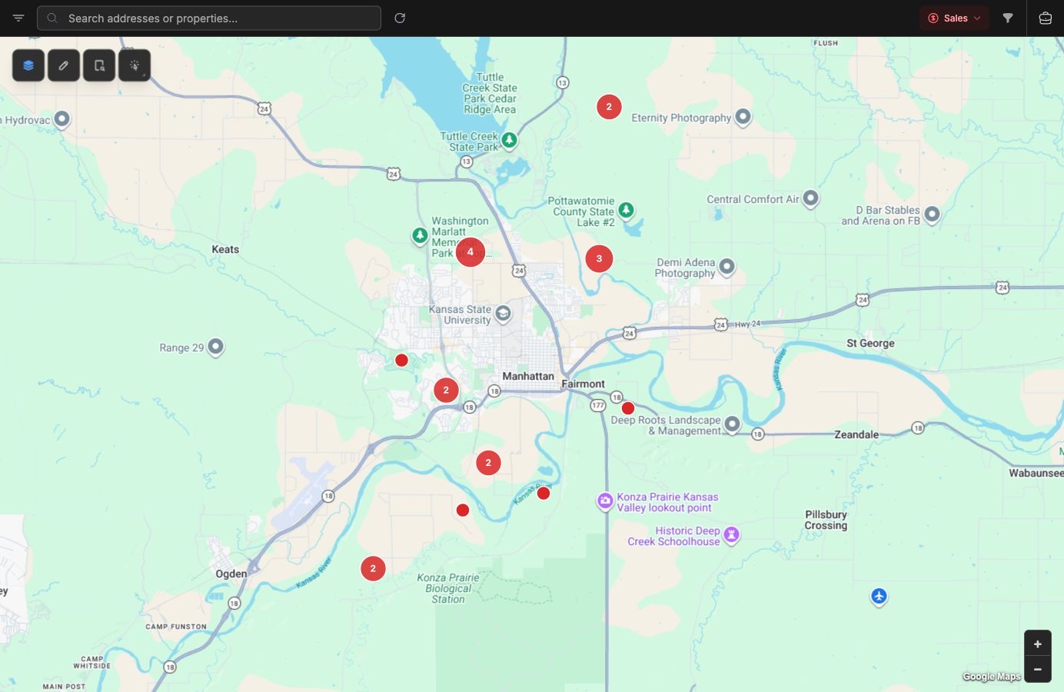Image resolution: width=1064 pixels, height=692 pixels.
Task: Click Range 29 place pin
Action: (x=216, y=347)
